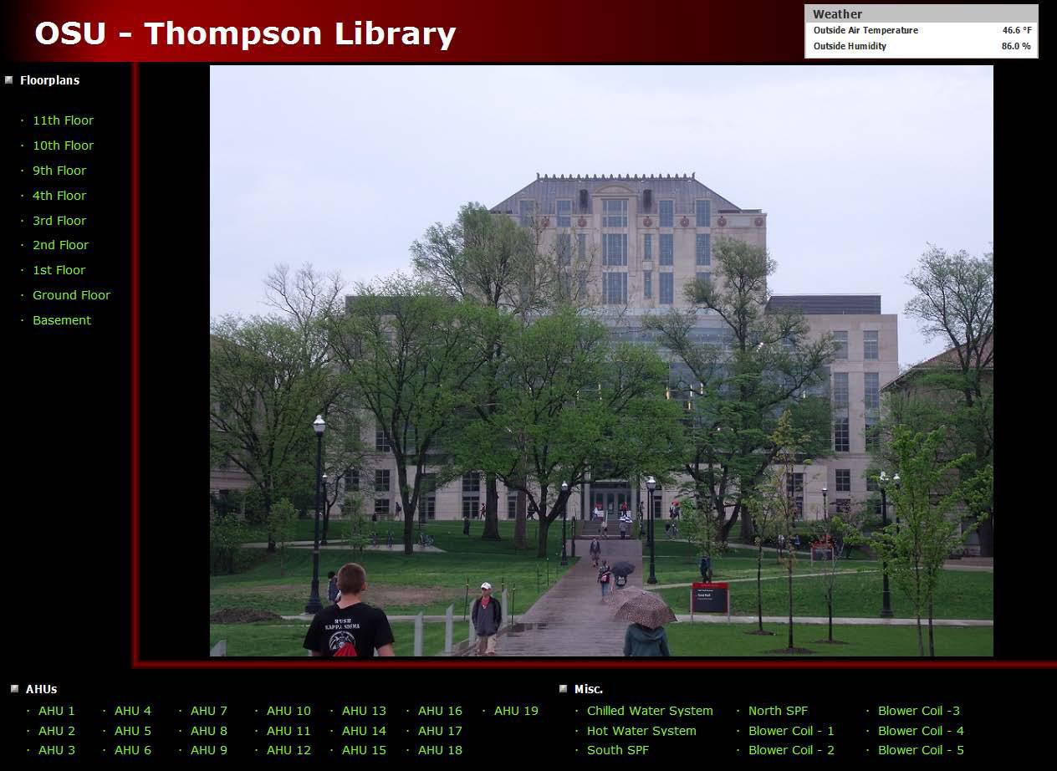The image size is (1057, 771).
Task: Open AHU 5 page
Action: (x=133, y=731)
